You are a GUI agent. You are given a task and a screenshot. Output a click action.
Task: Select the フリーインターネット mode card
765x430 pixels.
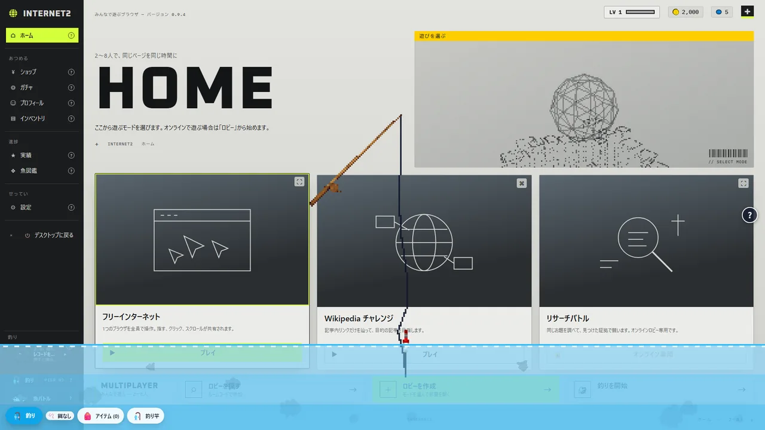coord(202,271)
